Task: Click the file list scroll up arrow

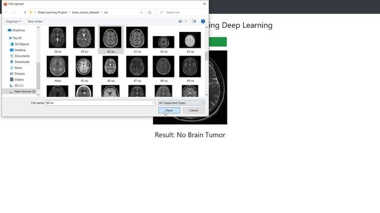Action: tap(207, 27)
